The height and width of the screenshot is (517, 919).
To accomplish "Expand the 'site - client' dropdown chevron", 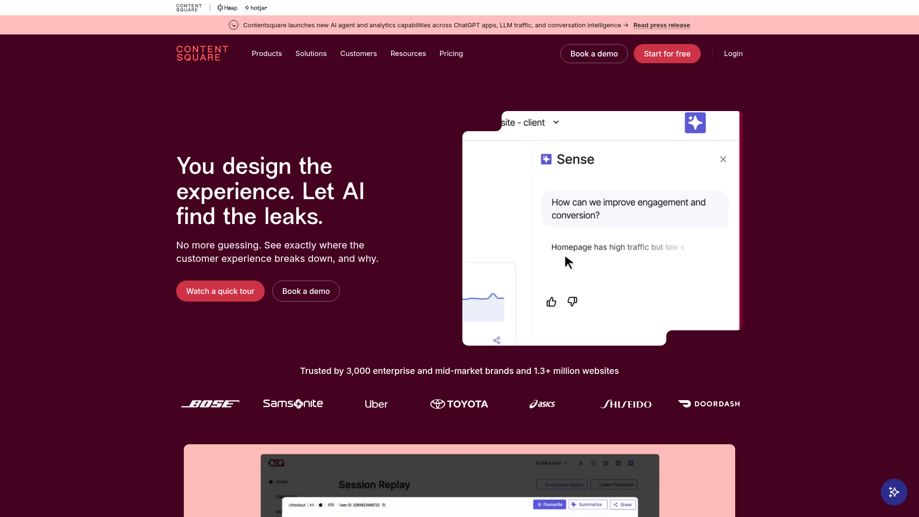I will (556, 122).
